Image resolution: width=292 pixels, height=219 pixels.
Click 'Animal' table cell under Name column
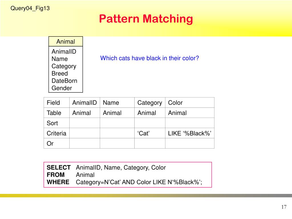click(x=117, y=113)
